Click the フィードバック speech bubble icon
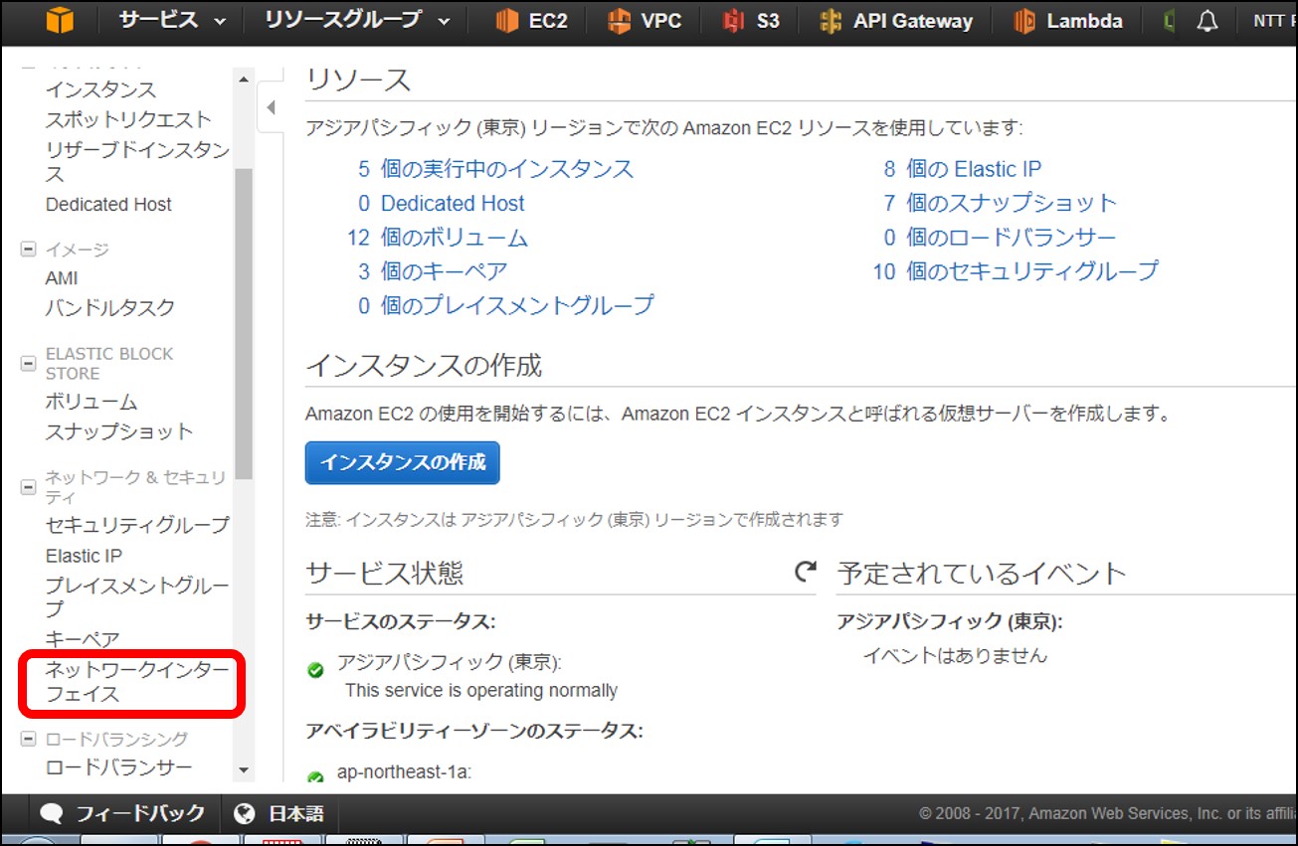Viewport: 1298px width, 846px height. coord(52,813)
